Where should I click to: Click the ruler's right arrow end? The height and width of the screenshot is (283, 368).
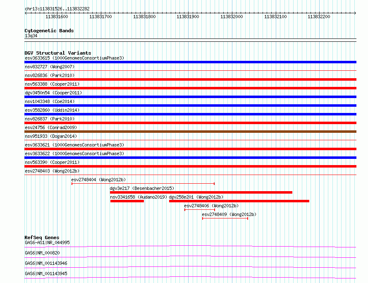[x=355, y=13]
